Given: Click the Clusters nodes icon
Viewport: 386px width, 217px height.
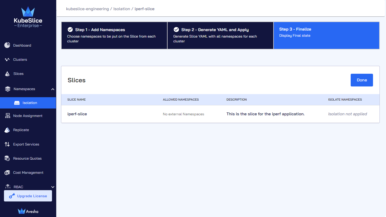Looking at the screenshot, I should 7,60.
